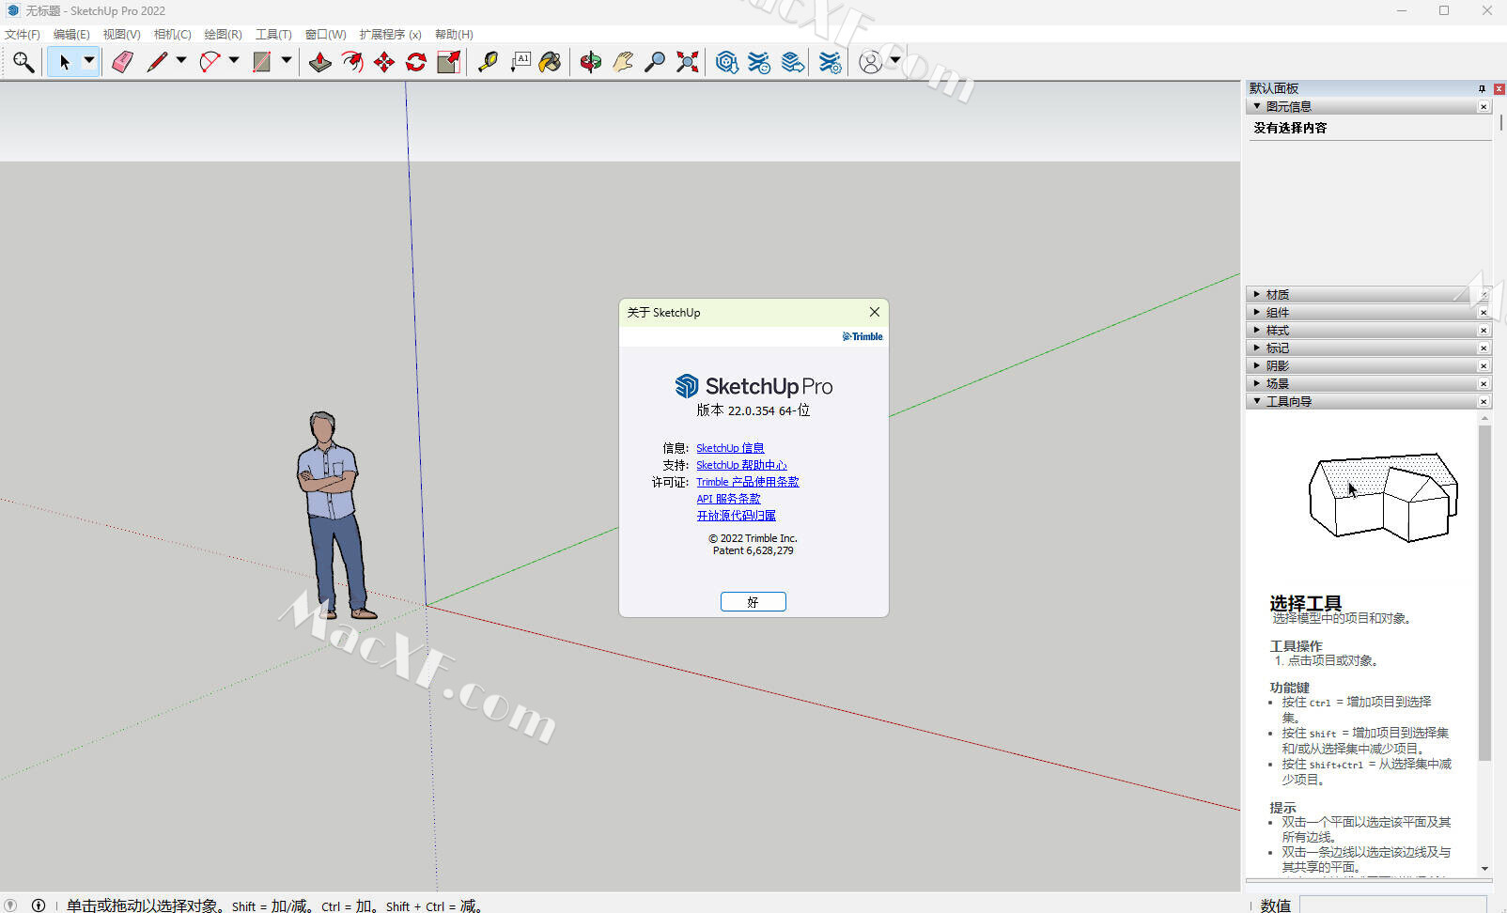1507x913 pixels.
Task: Select the Offset tool
Action: [352, 62]
